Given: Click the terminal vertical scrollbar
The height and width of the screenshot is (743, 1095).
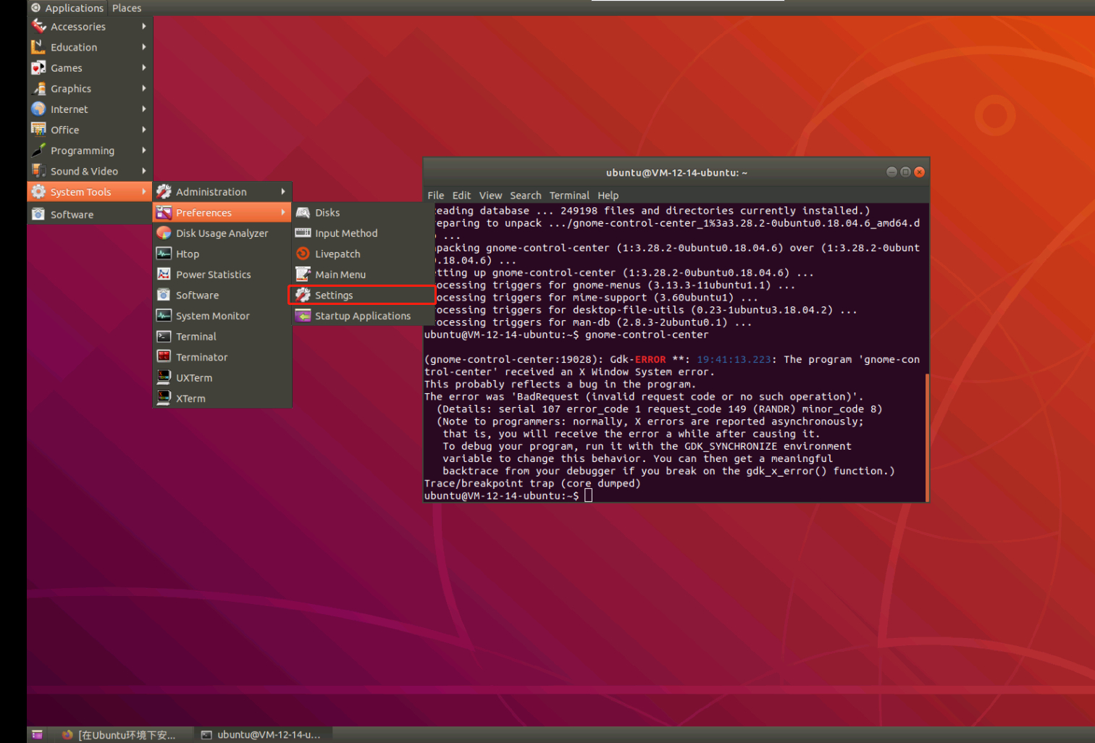Looking at the screenshot, I should click(927, 437).
